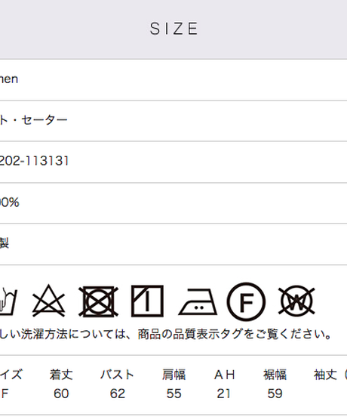Click the laundry instructions note text
The height and width of the screenshot is (417, 347).
(x=166, y=334)
